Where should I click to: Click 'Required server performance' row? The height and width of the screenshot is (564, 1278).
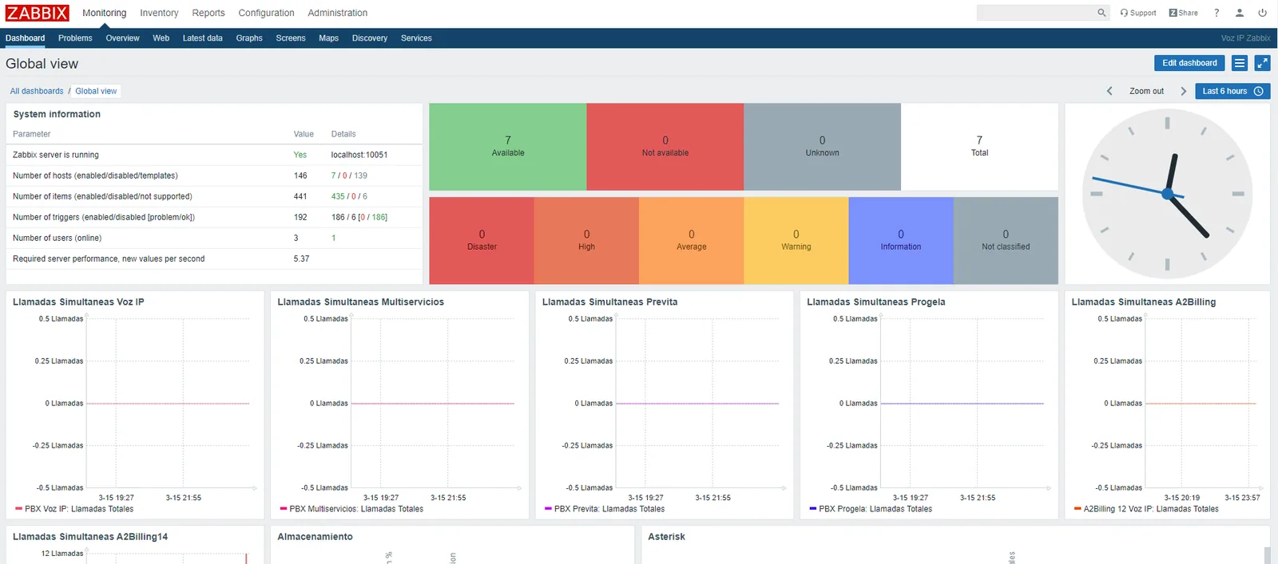(x=214, y=258)
